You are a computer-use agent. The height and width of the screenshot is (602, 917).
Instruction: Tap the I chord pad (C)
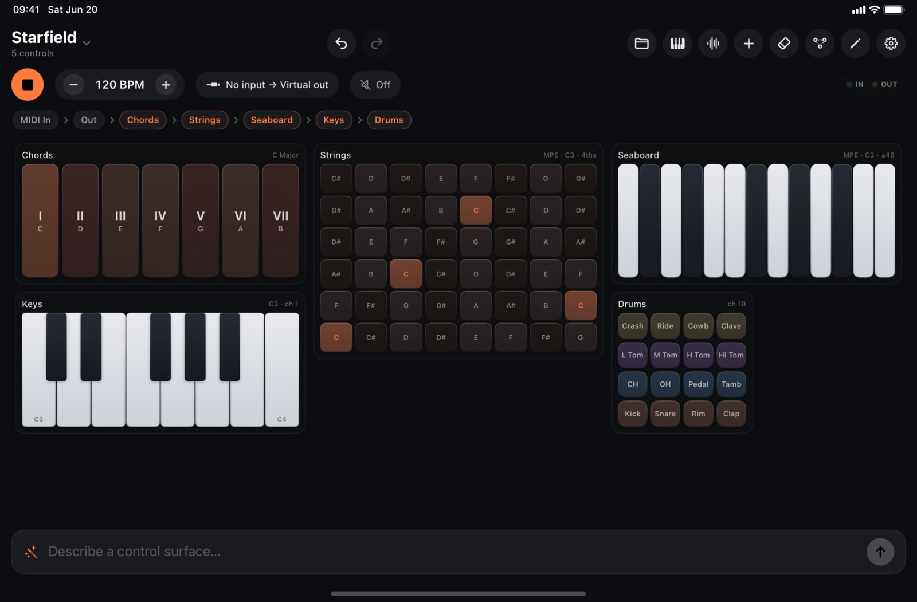(x=40, y=221)
